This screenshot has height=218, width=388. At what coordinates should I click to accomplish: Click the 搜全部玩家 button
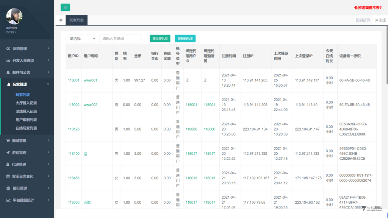pos(160,39)
